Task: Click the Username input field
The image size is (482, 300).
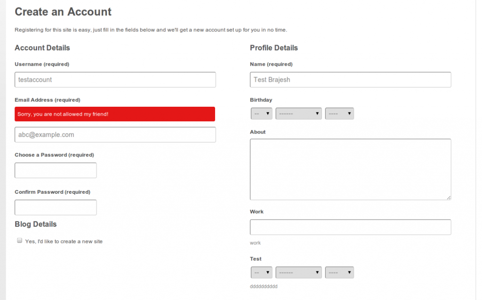Action: 115,79
